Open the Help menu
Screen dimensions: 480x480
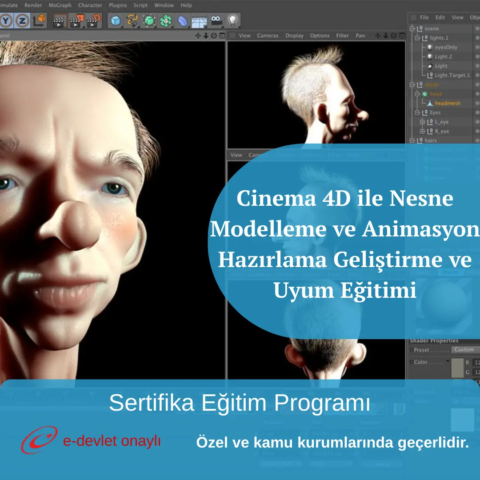click(x=186, y=5)
